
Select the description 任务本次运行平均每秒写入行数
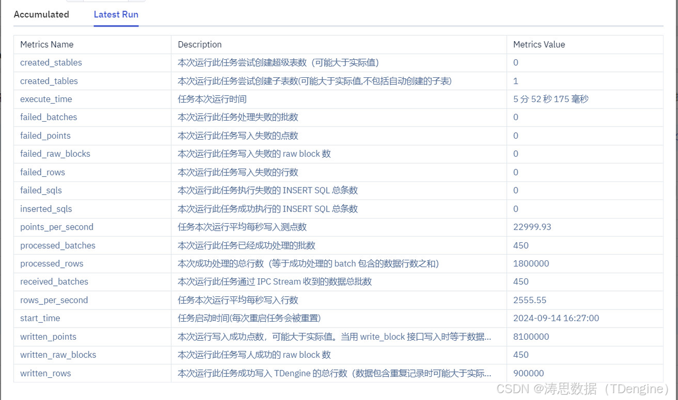pyautogui.click(x=238, y=300)
